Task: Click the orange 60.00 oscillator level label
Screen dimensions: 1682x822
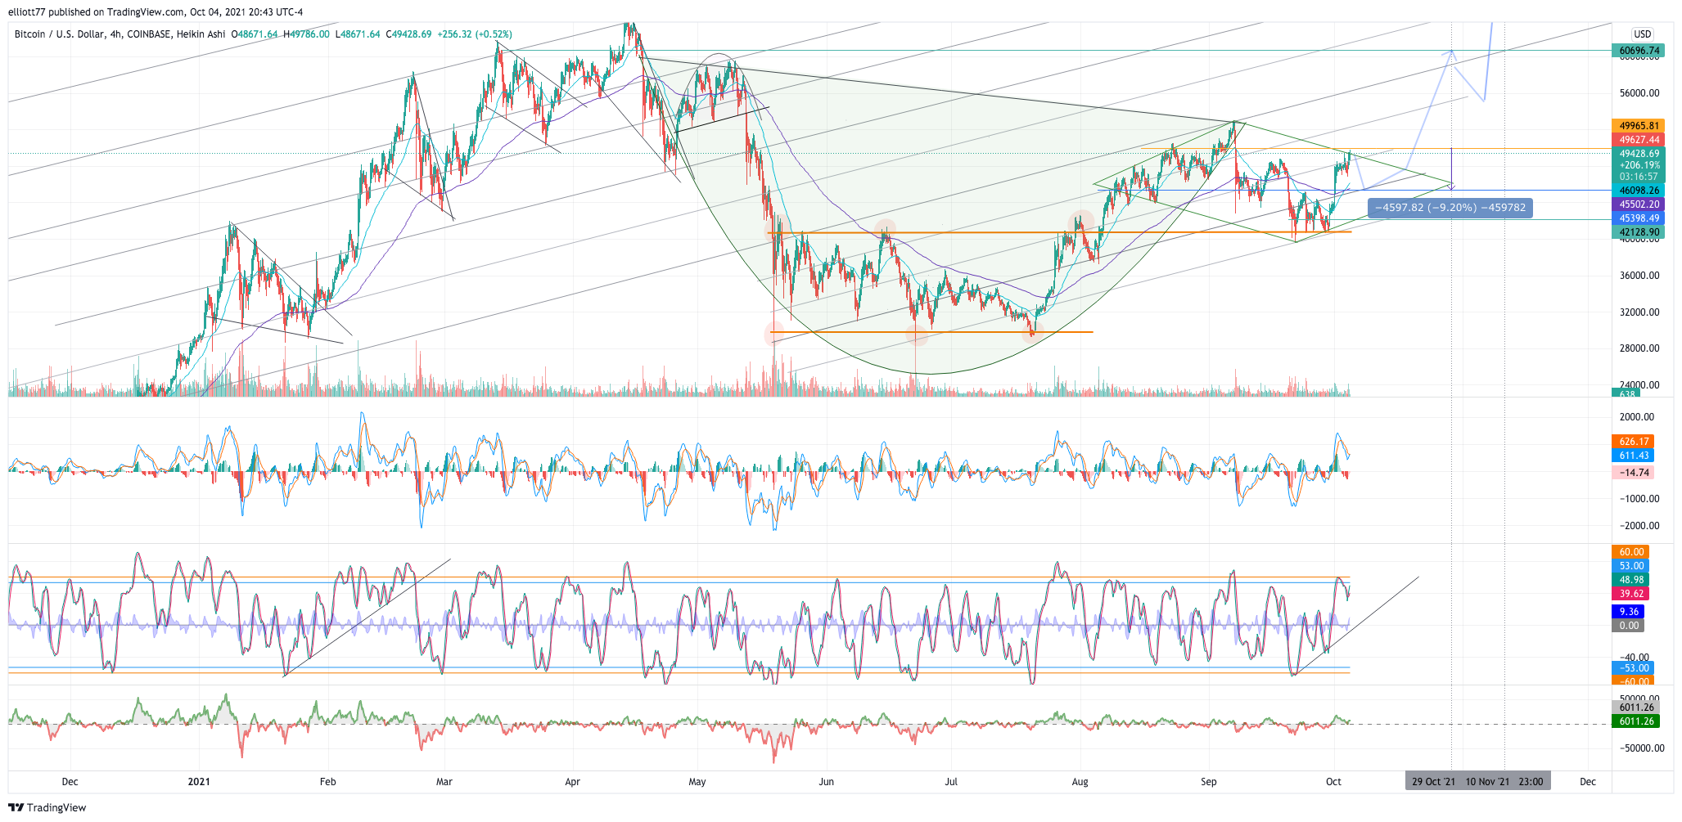Action: pos(1630,552)
